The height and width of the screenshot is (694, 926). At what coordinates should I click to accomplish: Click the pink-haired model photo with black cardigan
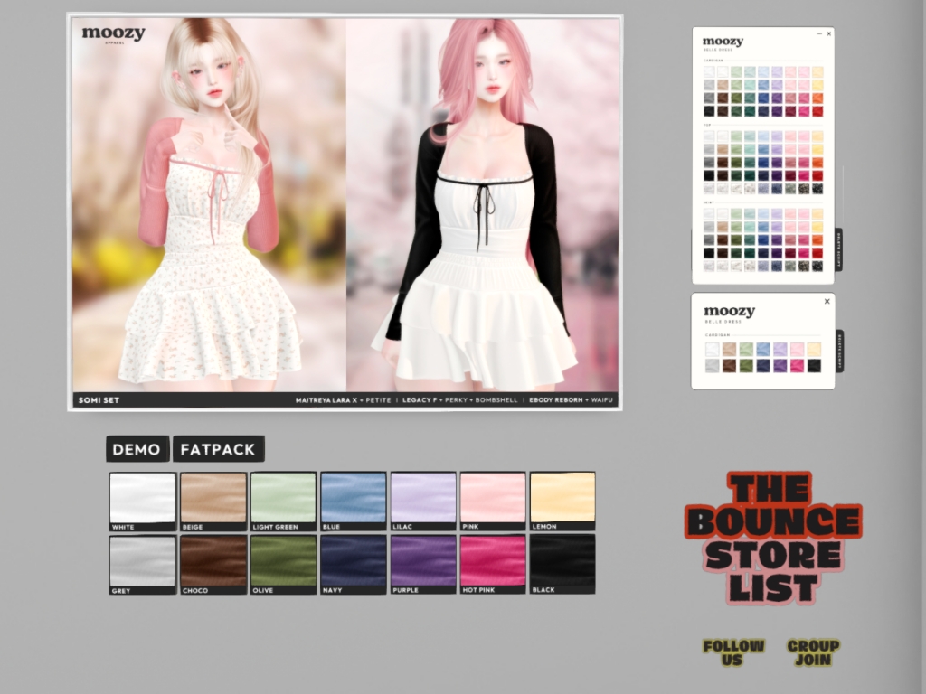pyautogui.click(x=482, y=204)
